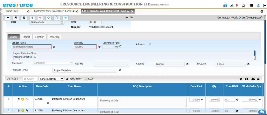Click the ellipsis beside row 1 Work Order Qty

pos(259,100)
